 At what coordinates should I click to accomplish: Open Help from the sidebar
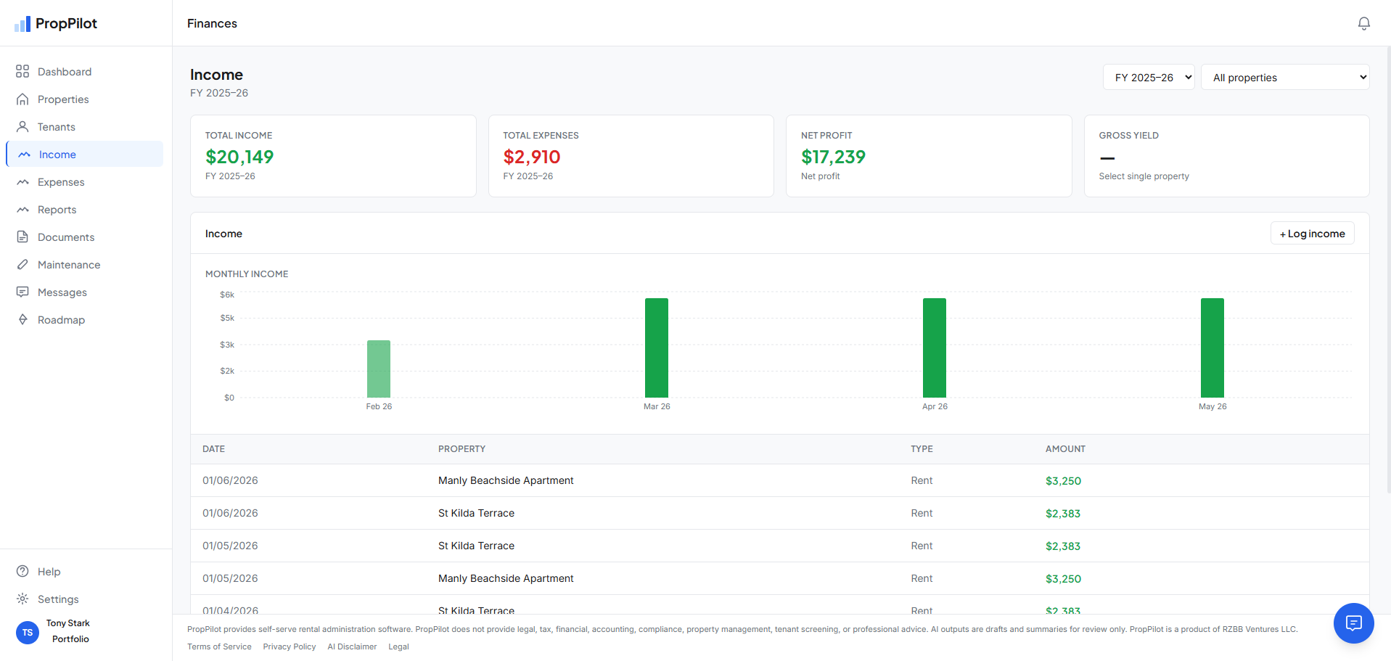point(85,572)
